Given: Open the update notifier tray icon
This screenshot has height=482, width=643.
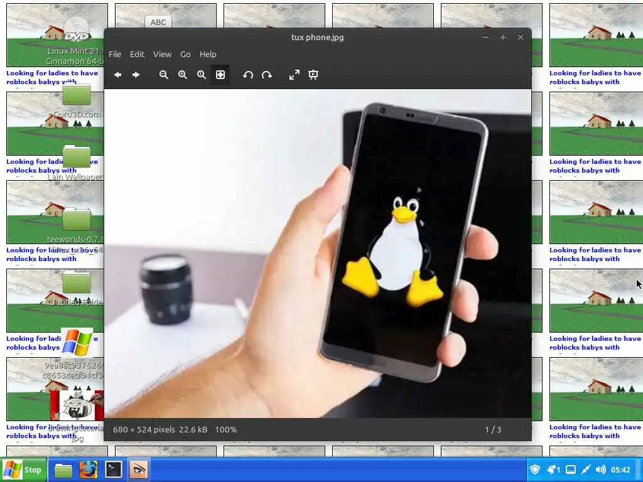Looking at the screenshot, I should click(x=553, y=469).
